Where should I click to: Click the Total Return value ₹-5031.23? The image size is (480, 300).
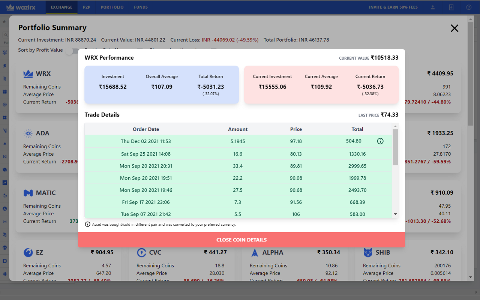(x=211, y=87)
